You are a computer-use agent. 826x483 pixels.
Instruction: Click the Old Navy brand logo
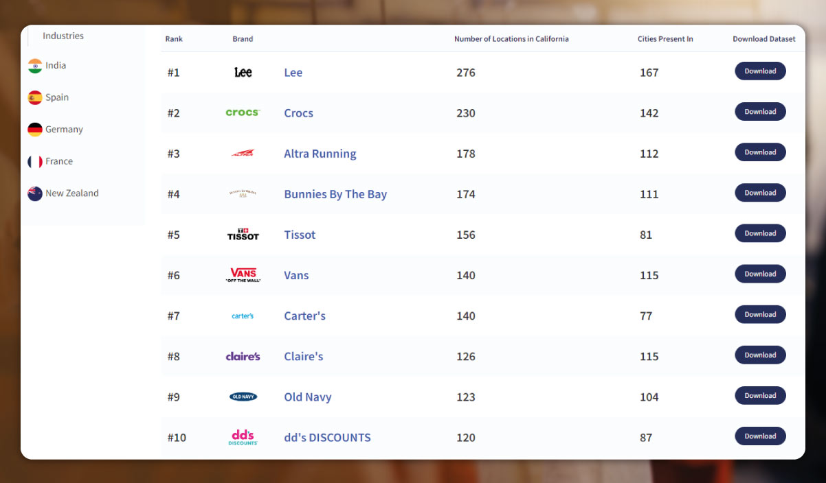pyautogui.click(x=243, y=397)
